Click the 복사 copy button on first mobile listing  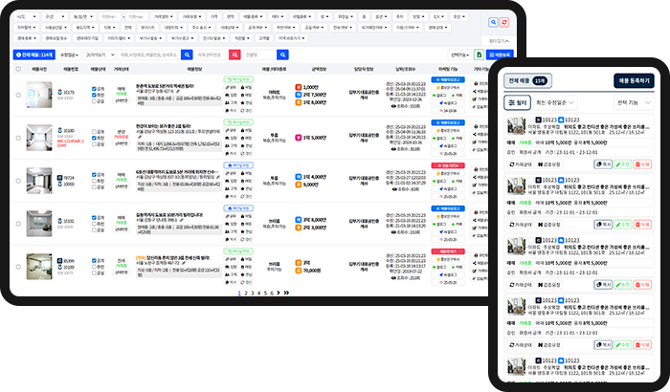click(x=601, y=165)
